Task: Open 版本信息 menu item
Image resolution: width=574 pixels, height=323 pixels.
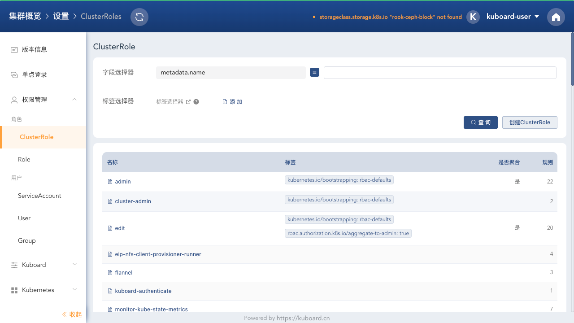Action: tap(43, 49)
